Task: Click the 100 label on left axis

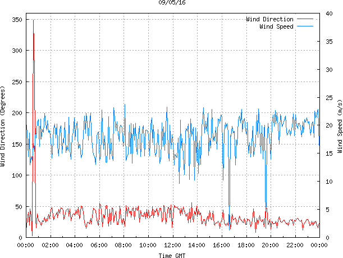Action: click(x=17, y=175)
